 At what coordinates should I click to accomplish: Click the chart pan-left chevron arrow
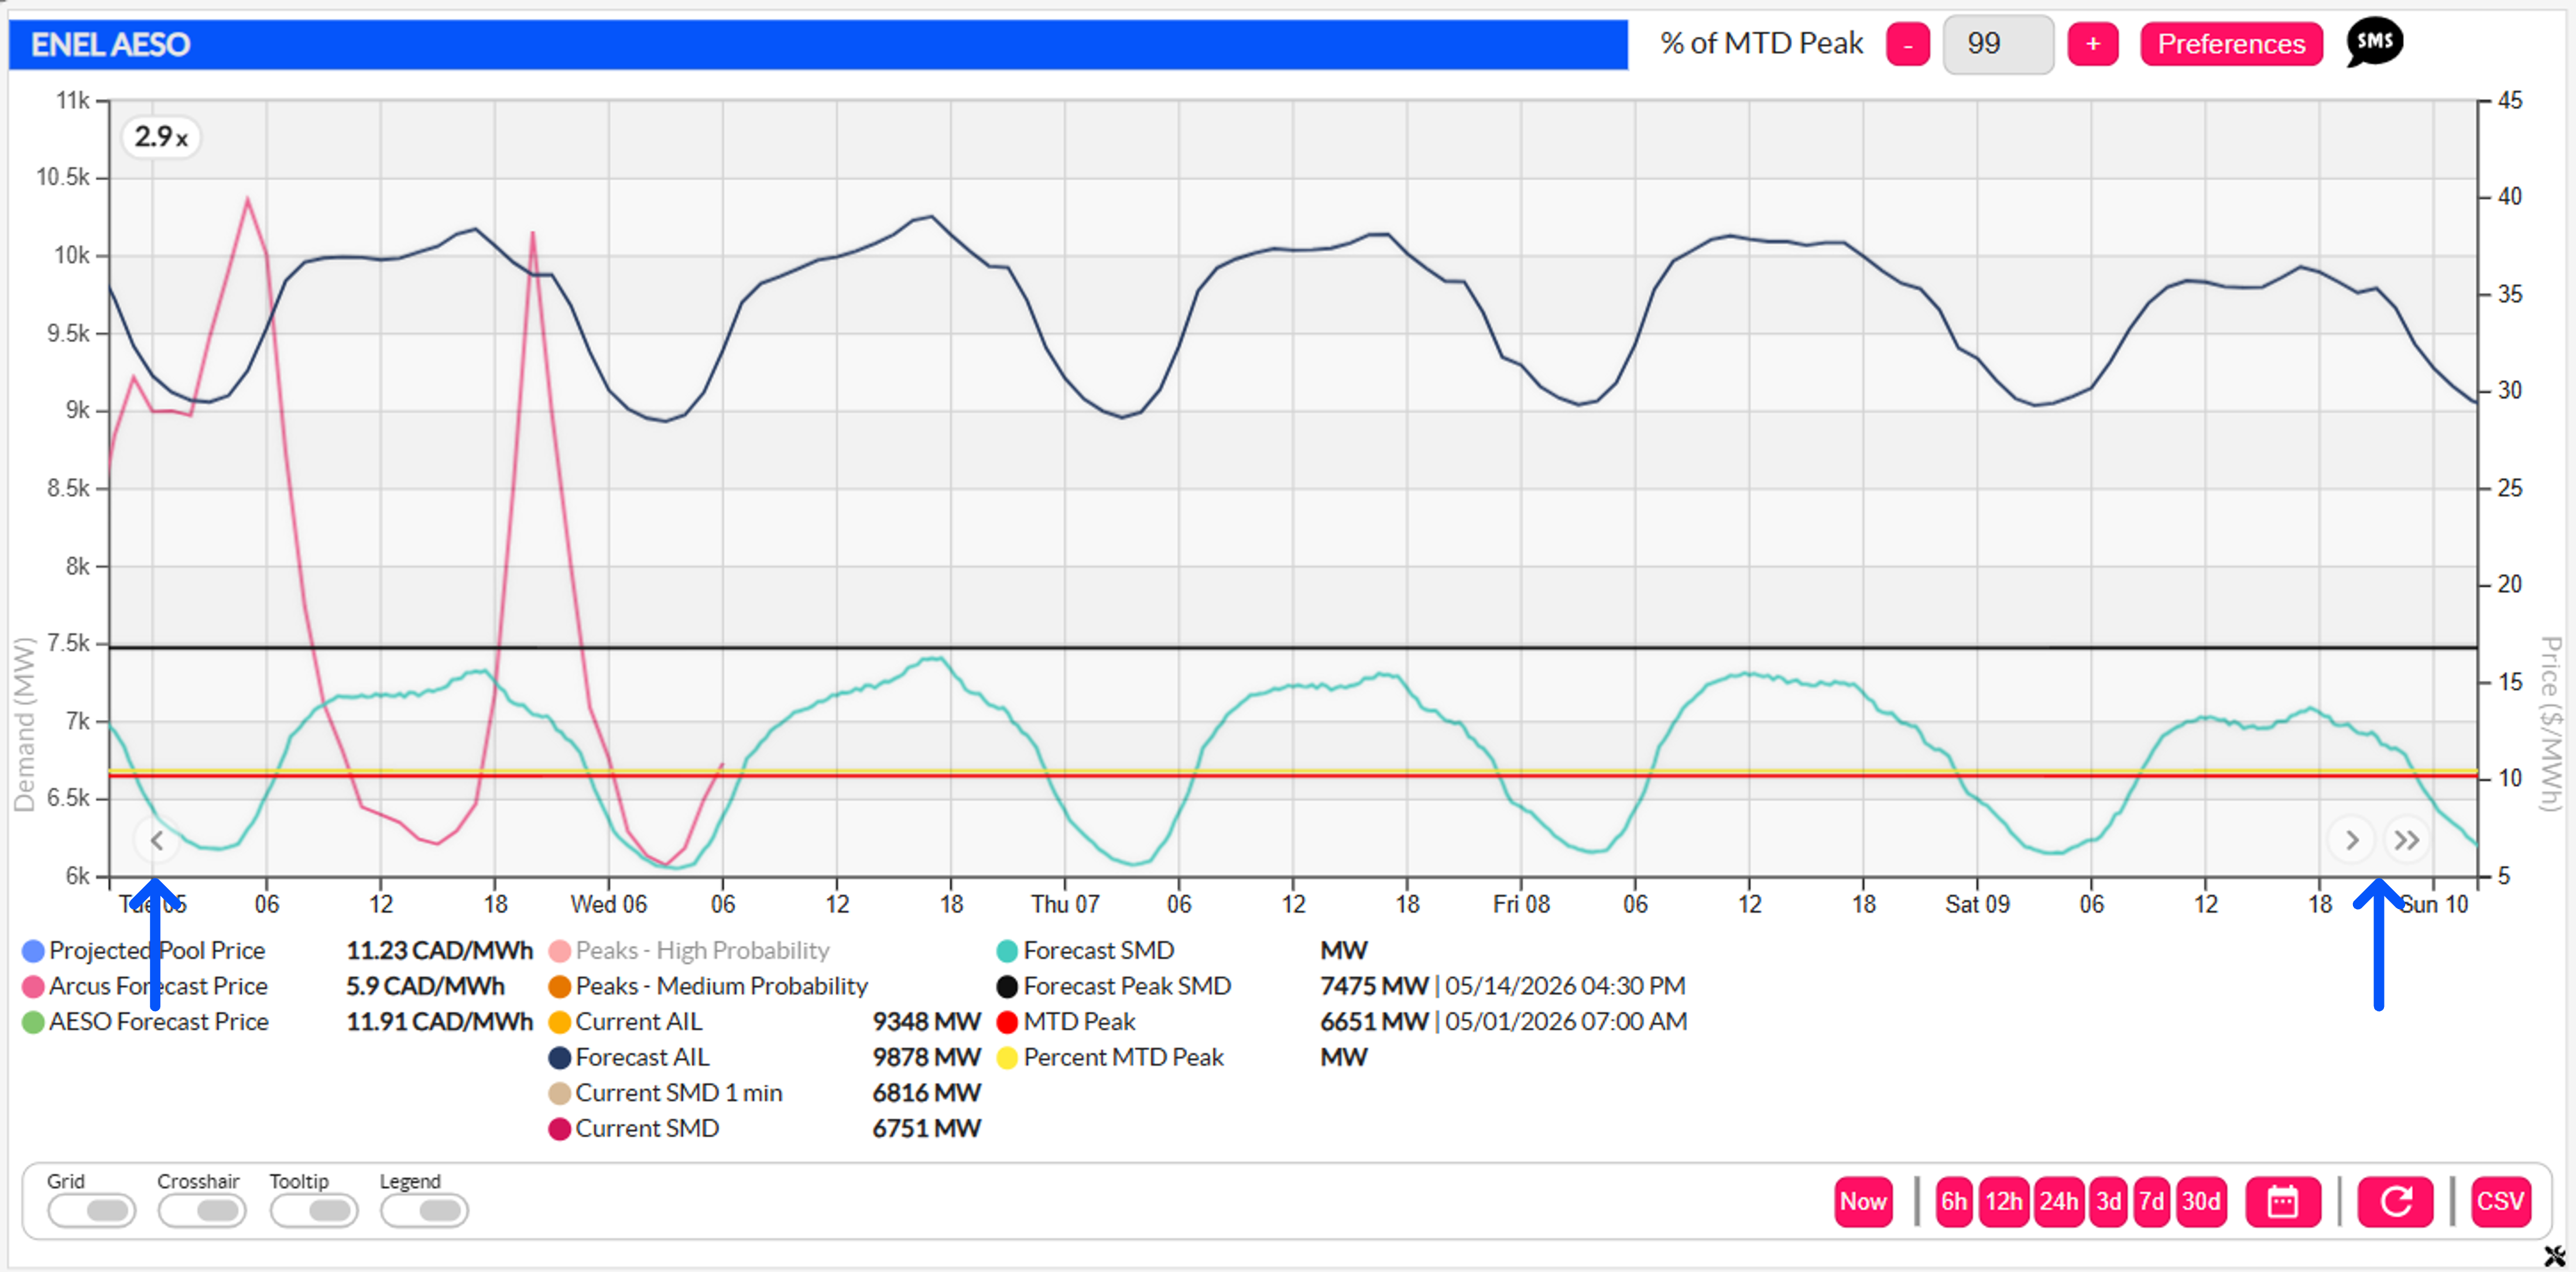click(157, 840)
